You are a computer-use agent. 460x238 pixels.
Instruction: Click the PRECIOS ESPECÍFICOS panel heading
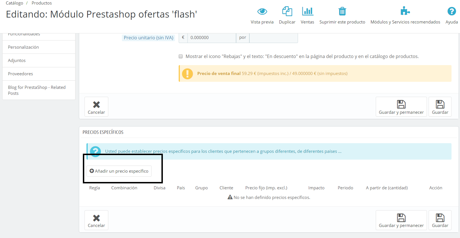103,132
